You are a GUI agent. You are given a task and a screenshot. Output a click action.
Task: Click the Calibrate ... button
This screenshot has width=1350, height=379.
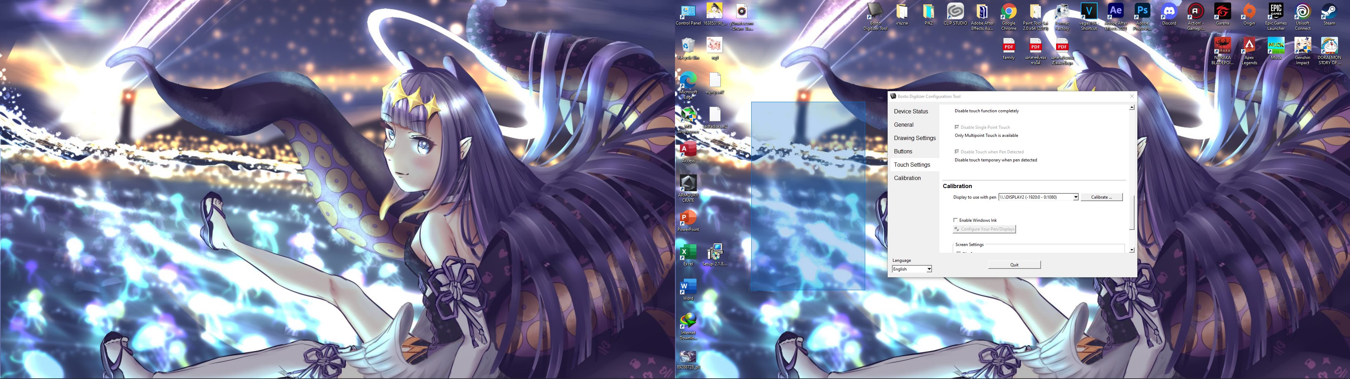1101,197
